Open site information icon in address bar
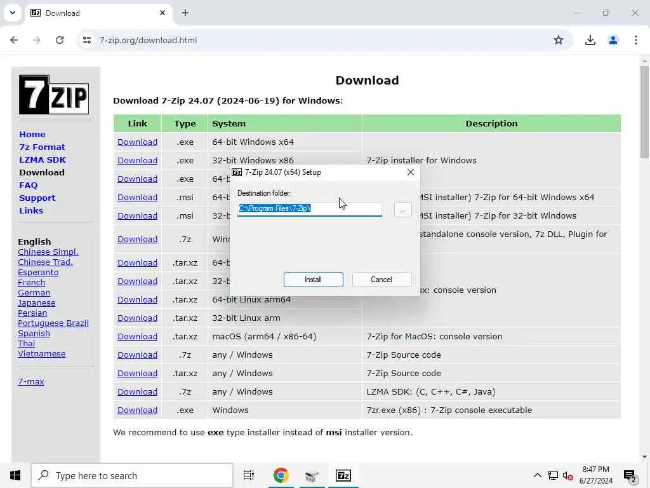Screen dimensions: 650x488 (86, 40)
